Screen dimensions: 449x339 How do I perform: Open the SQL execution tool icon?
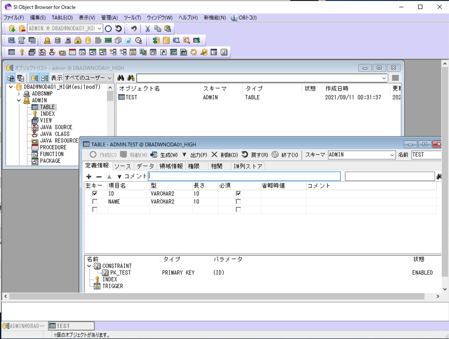click(11, 40)
